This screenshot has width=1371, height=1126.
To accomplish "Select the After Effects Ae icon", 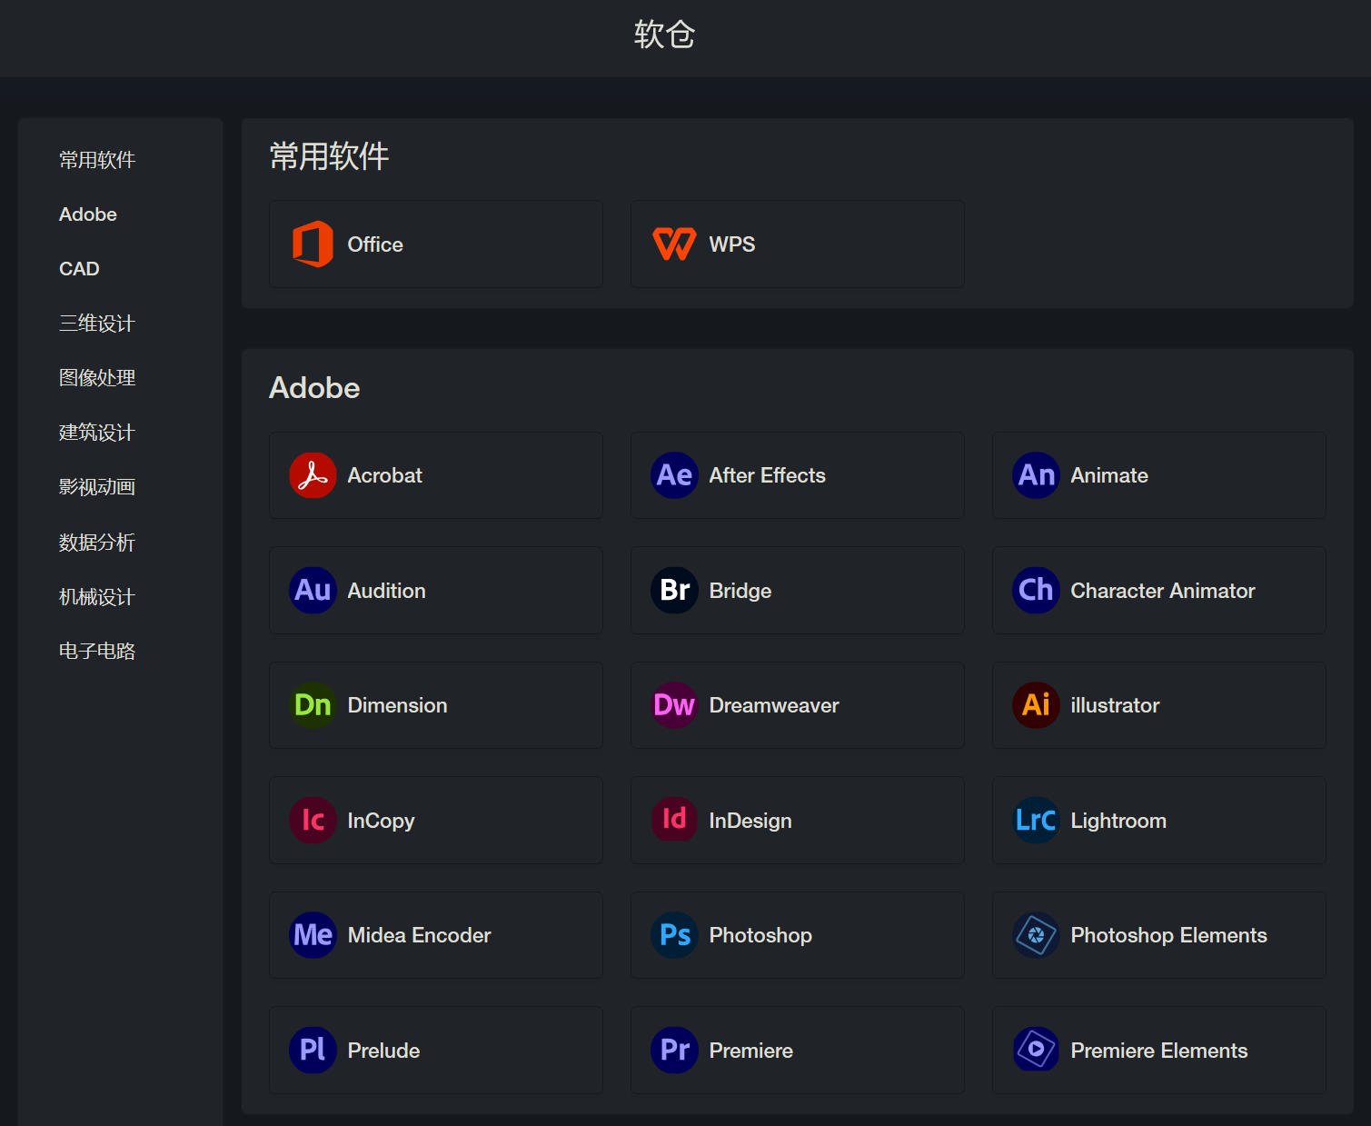I will pos(674,475).
